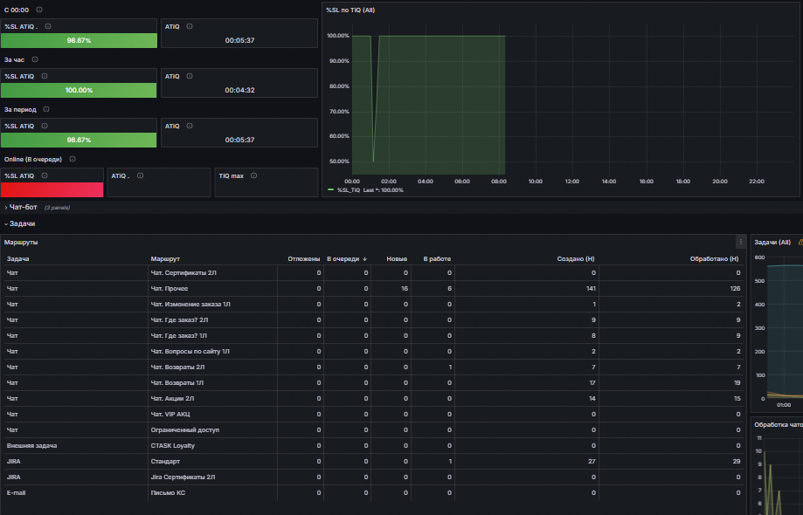Viewport: 803px width, 515px height.
Task: Open Маршруты panel three-dot menu
Action: (x=740, y=242)
